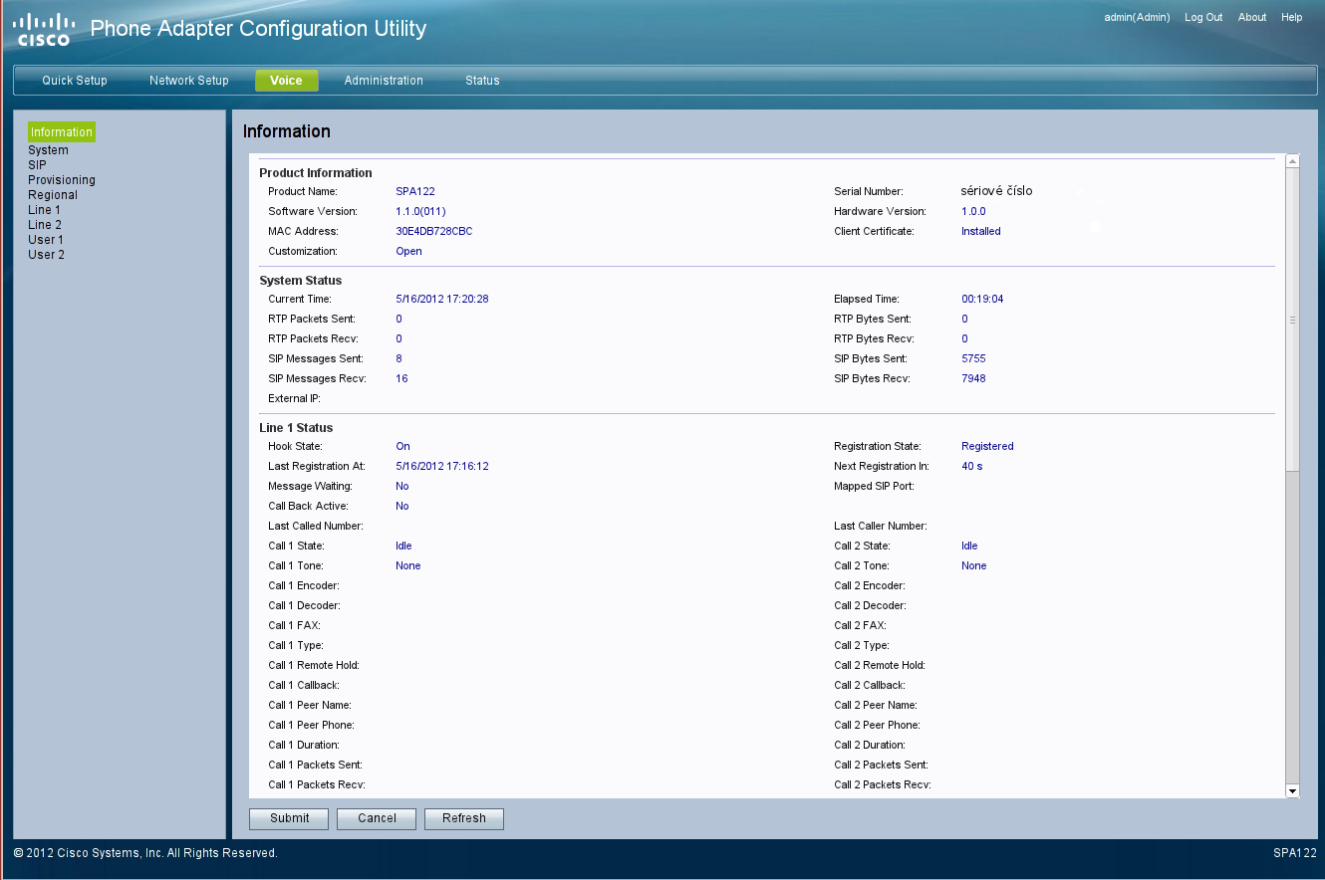This screenshot has width=1325, height=880.
Task: Open the Administration tab
Action: (384, 81)
